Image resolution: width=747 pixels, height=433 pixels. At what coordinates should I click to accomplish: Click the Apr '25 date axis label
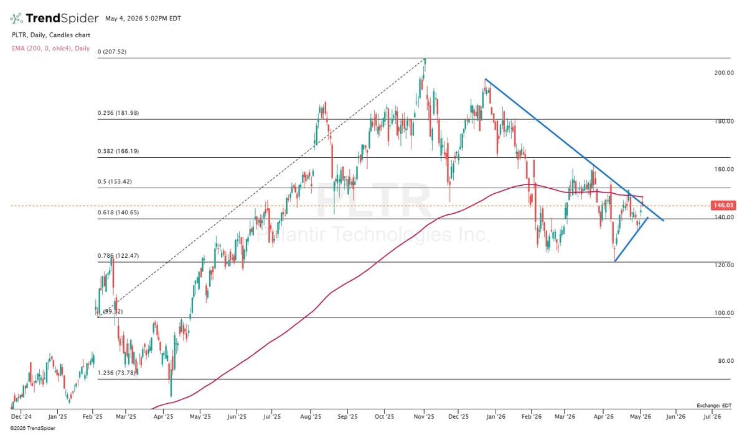click(x=163, y=417)
